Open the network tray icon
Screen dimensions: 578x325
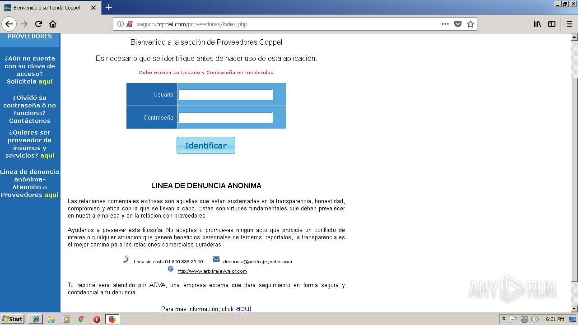524,319
